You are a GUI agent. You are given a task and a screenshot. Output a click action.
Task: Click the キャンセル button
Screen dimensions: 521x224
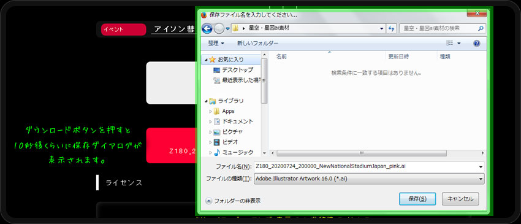460,199
